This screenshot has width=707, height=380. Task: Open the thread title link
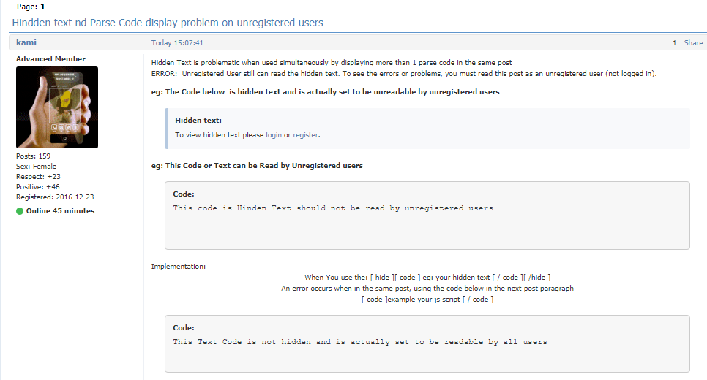click(168, 23)
